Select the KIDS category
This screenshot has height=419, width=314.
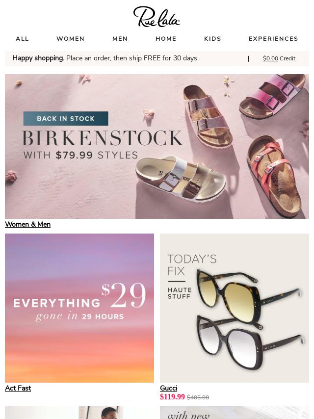[213, 39]
